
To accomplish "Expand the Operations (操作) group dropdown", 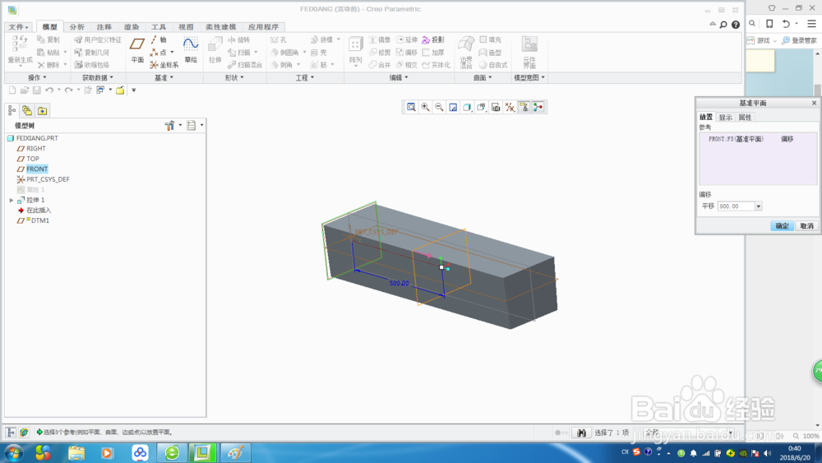I will (x=37, y=77).
